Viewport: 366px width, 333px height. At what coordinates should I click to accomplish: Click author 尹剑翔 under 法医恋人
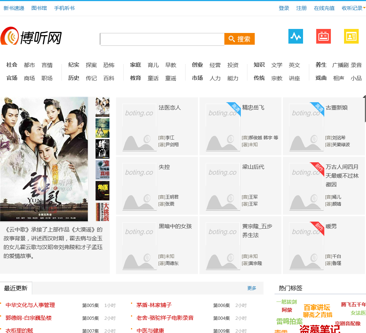[172, 145]
